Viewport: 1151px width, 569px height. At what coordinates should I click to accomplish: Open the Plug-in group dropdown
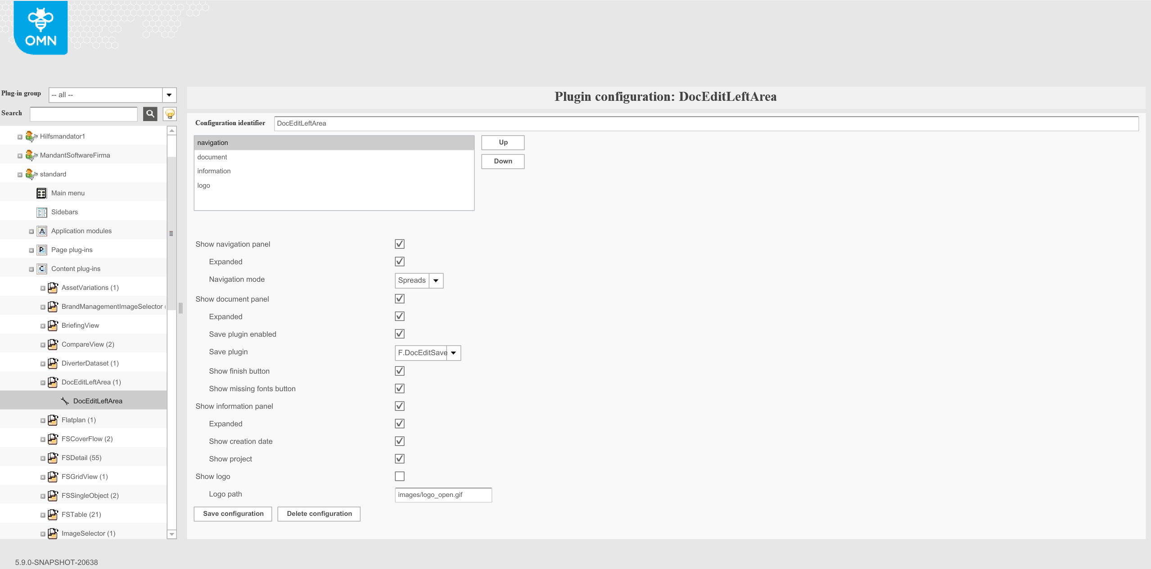pos(169,95)
